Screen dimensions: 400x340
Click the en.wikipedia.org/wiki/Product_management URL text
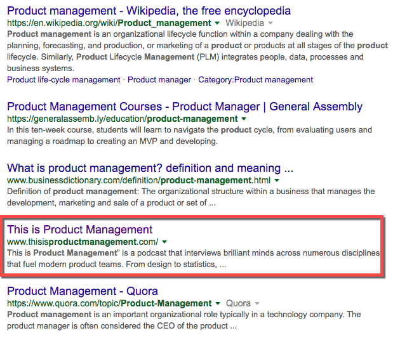pyautogui.click(x=109, y=23)
